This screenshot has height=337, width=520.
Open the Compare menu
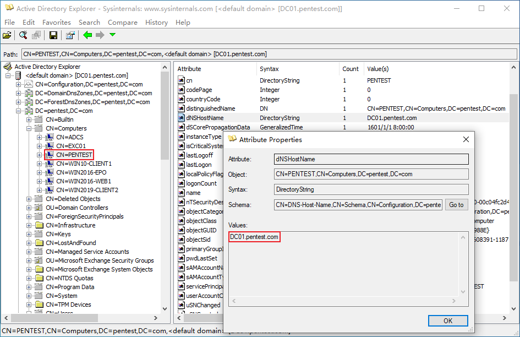coord(122,22)
